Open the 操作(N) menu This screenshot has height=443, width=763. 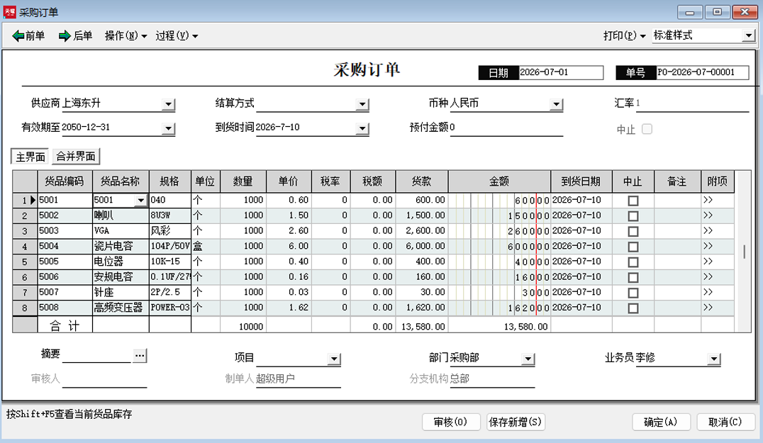coord(126,35)
